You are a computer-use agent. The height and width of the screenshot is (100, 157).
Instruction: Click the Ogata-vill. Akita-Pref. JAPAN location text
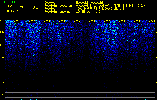(x=111, y=6)
